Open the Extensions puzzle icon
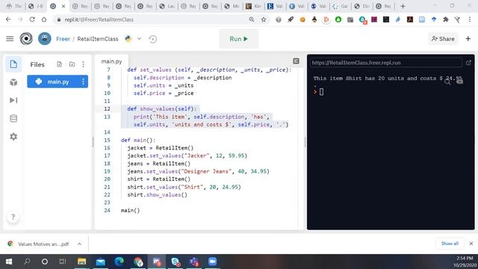The height and width of the screenshot is (269, 478). [446, 19]
